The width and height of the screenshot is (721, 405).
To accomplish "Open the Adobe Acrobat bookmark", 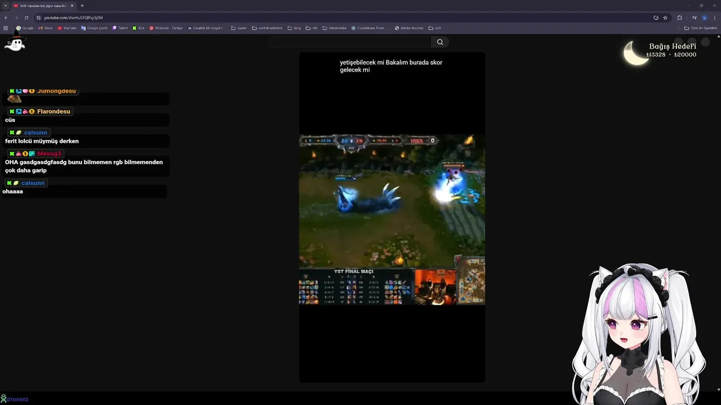I will (x=409, y=28).
